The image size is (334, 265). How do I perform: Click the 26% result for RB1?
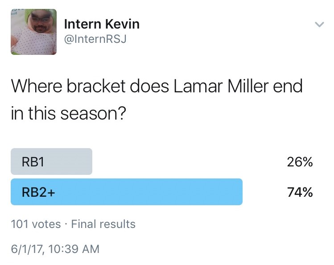click(x=300, y=162)
